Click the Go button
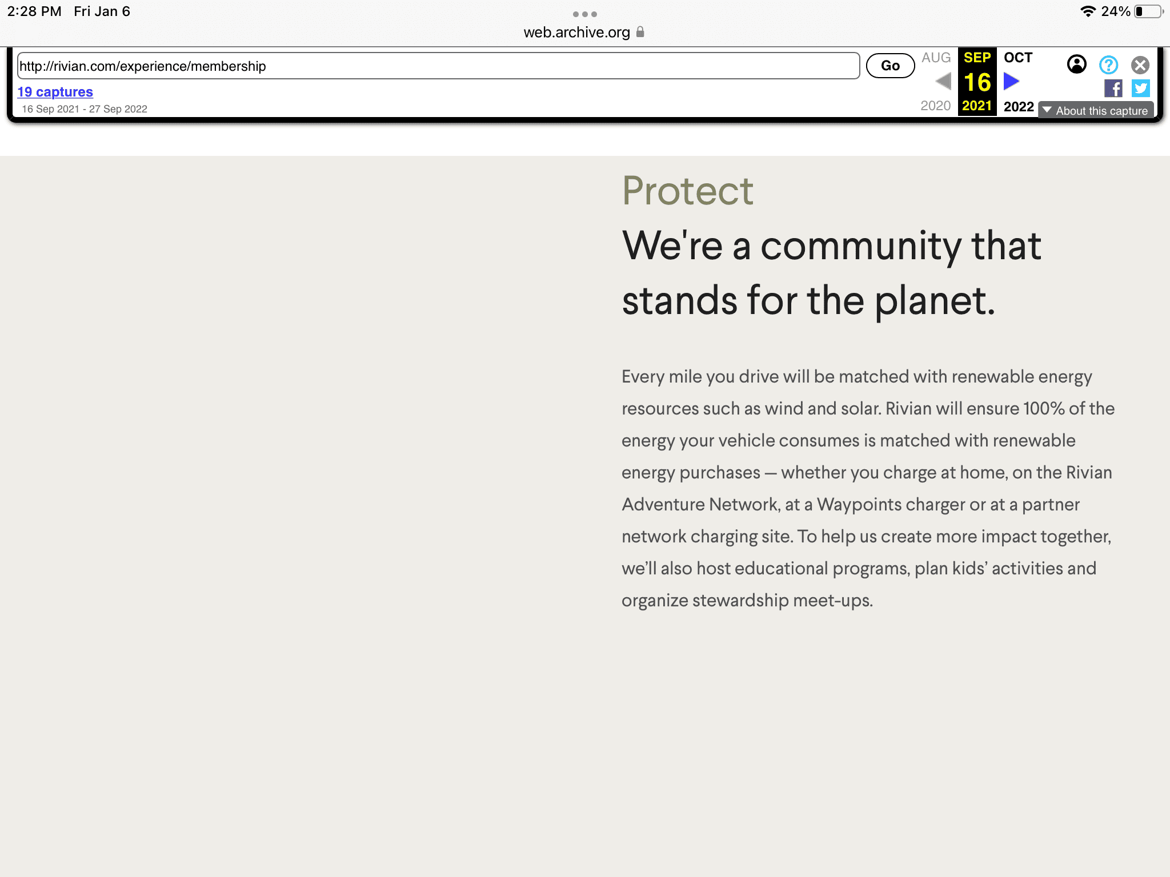The height and width of the screenshot is (877, 1170). [x=890, y=66]
